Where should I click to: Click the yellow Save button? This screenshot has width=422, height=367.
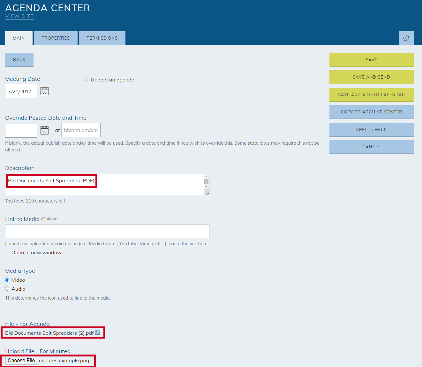click(372, 60)
